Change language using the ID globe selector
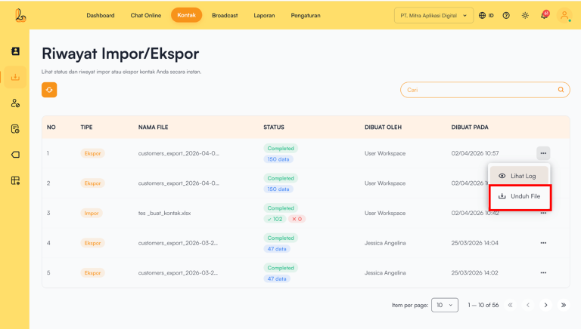 (486, 15)
